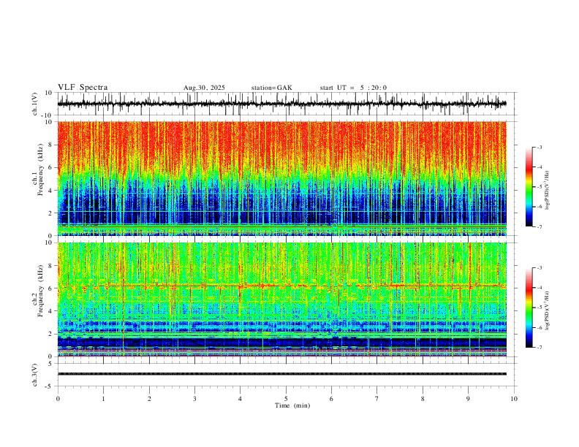Click time axis tick label "10"
The width and height of the screenshot is (579, 447).
point(514,399)
